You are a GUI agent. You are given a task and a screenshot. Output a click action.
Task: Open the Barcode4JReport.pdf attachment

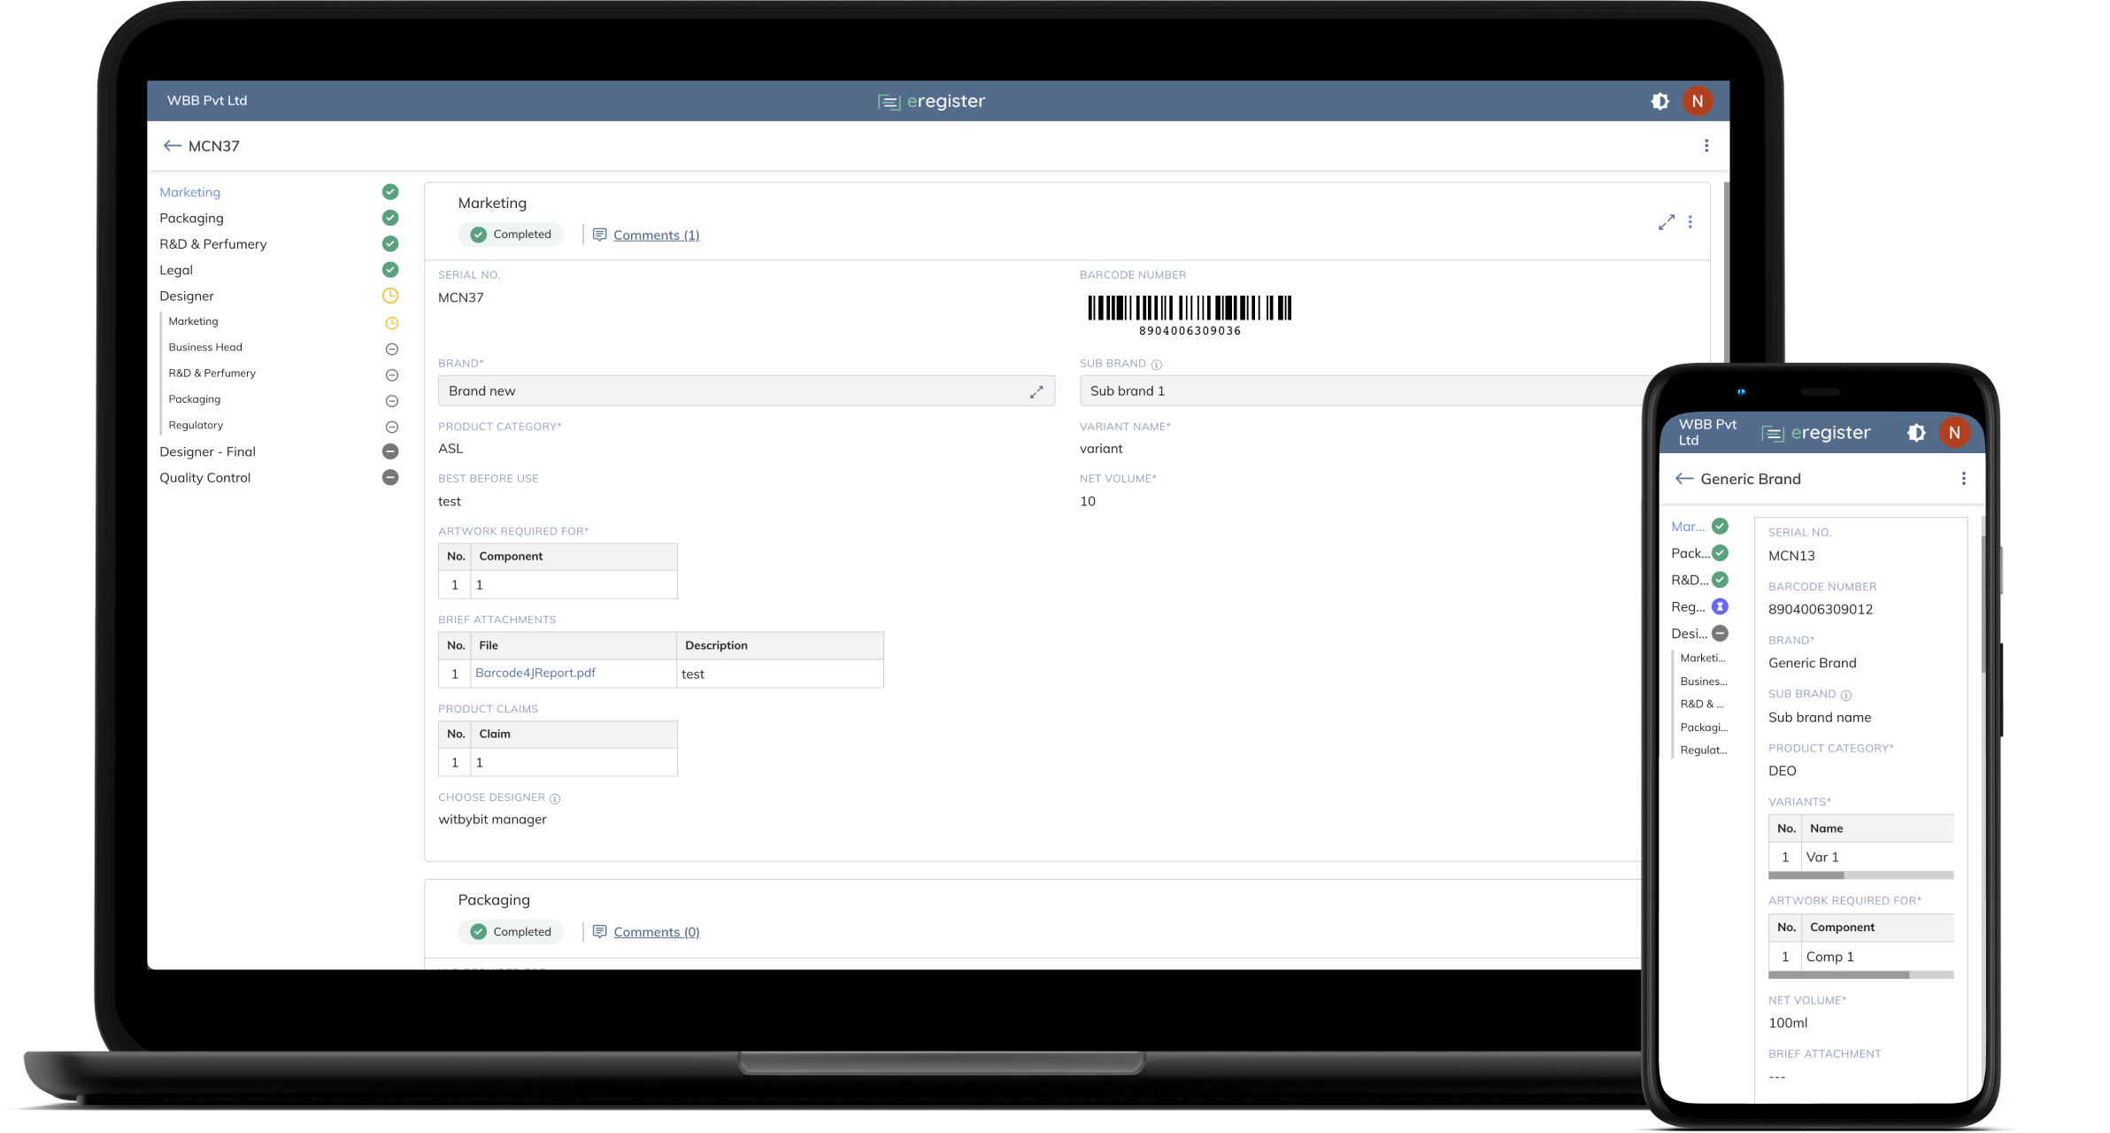point(535,673)
